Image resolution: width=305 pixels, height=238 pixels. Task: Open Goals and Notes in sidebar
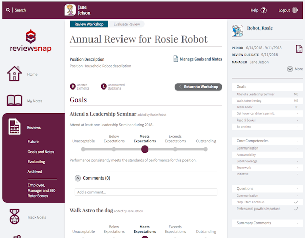[x=41, y=152]
